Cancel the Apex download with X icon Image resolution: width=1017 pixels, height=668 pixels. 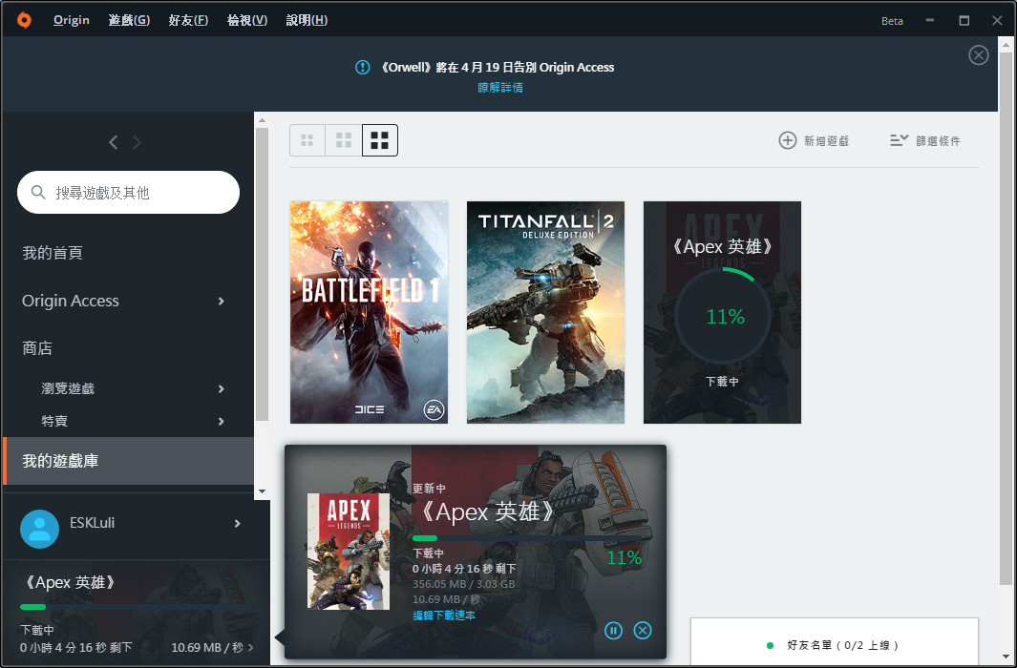tap(642, 631)
